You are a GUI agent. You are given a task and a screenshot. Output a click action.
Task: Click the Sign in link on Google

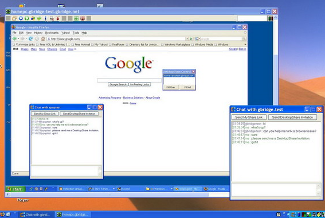pyautogui.click(x=242, y=49)
